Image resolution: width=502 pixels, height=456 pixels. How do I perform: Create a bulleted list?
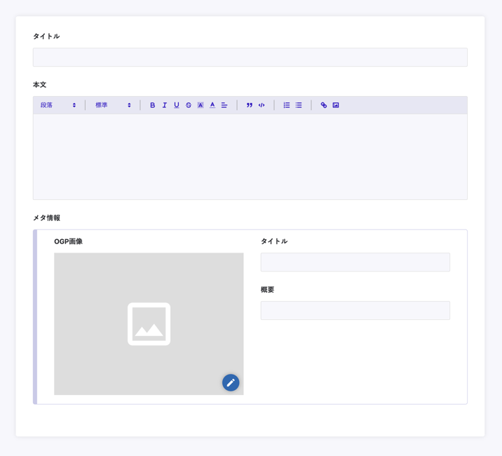coord(299,105)
